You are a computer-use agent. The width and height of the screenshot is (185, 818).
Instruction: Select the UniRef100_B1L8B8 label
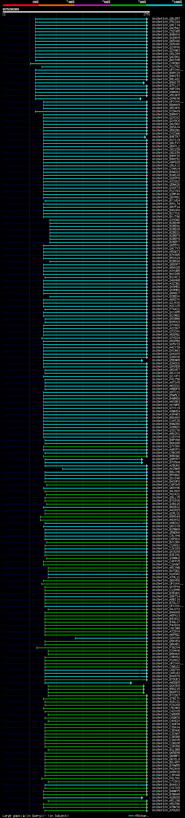pyautogui.click(x=166, y=750)
